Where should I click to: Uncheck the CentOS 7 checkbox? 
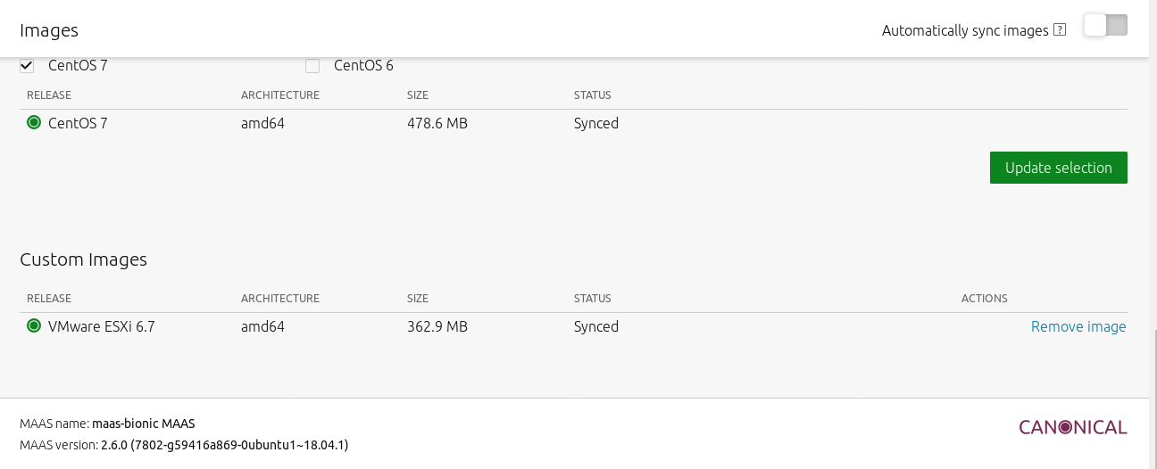[x=27, y=65]
